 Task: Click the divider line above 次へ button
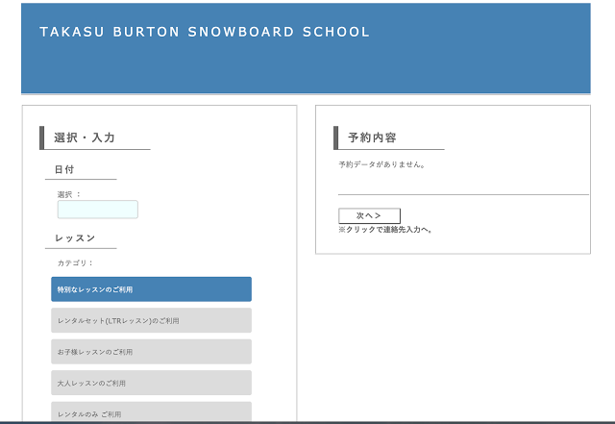pos(463,194)
